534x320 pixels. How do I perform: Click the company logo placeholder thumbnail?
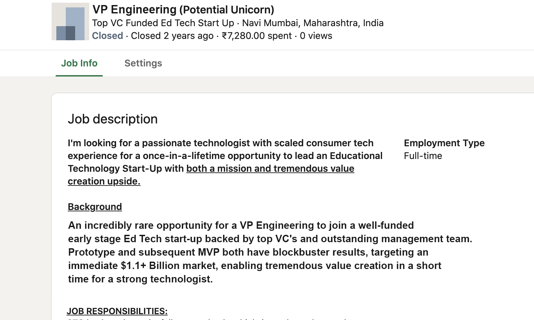[x=70, y=21]
